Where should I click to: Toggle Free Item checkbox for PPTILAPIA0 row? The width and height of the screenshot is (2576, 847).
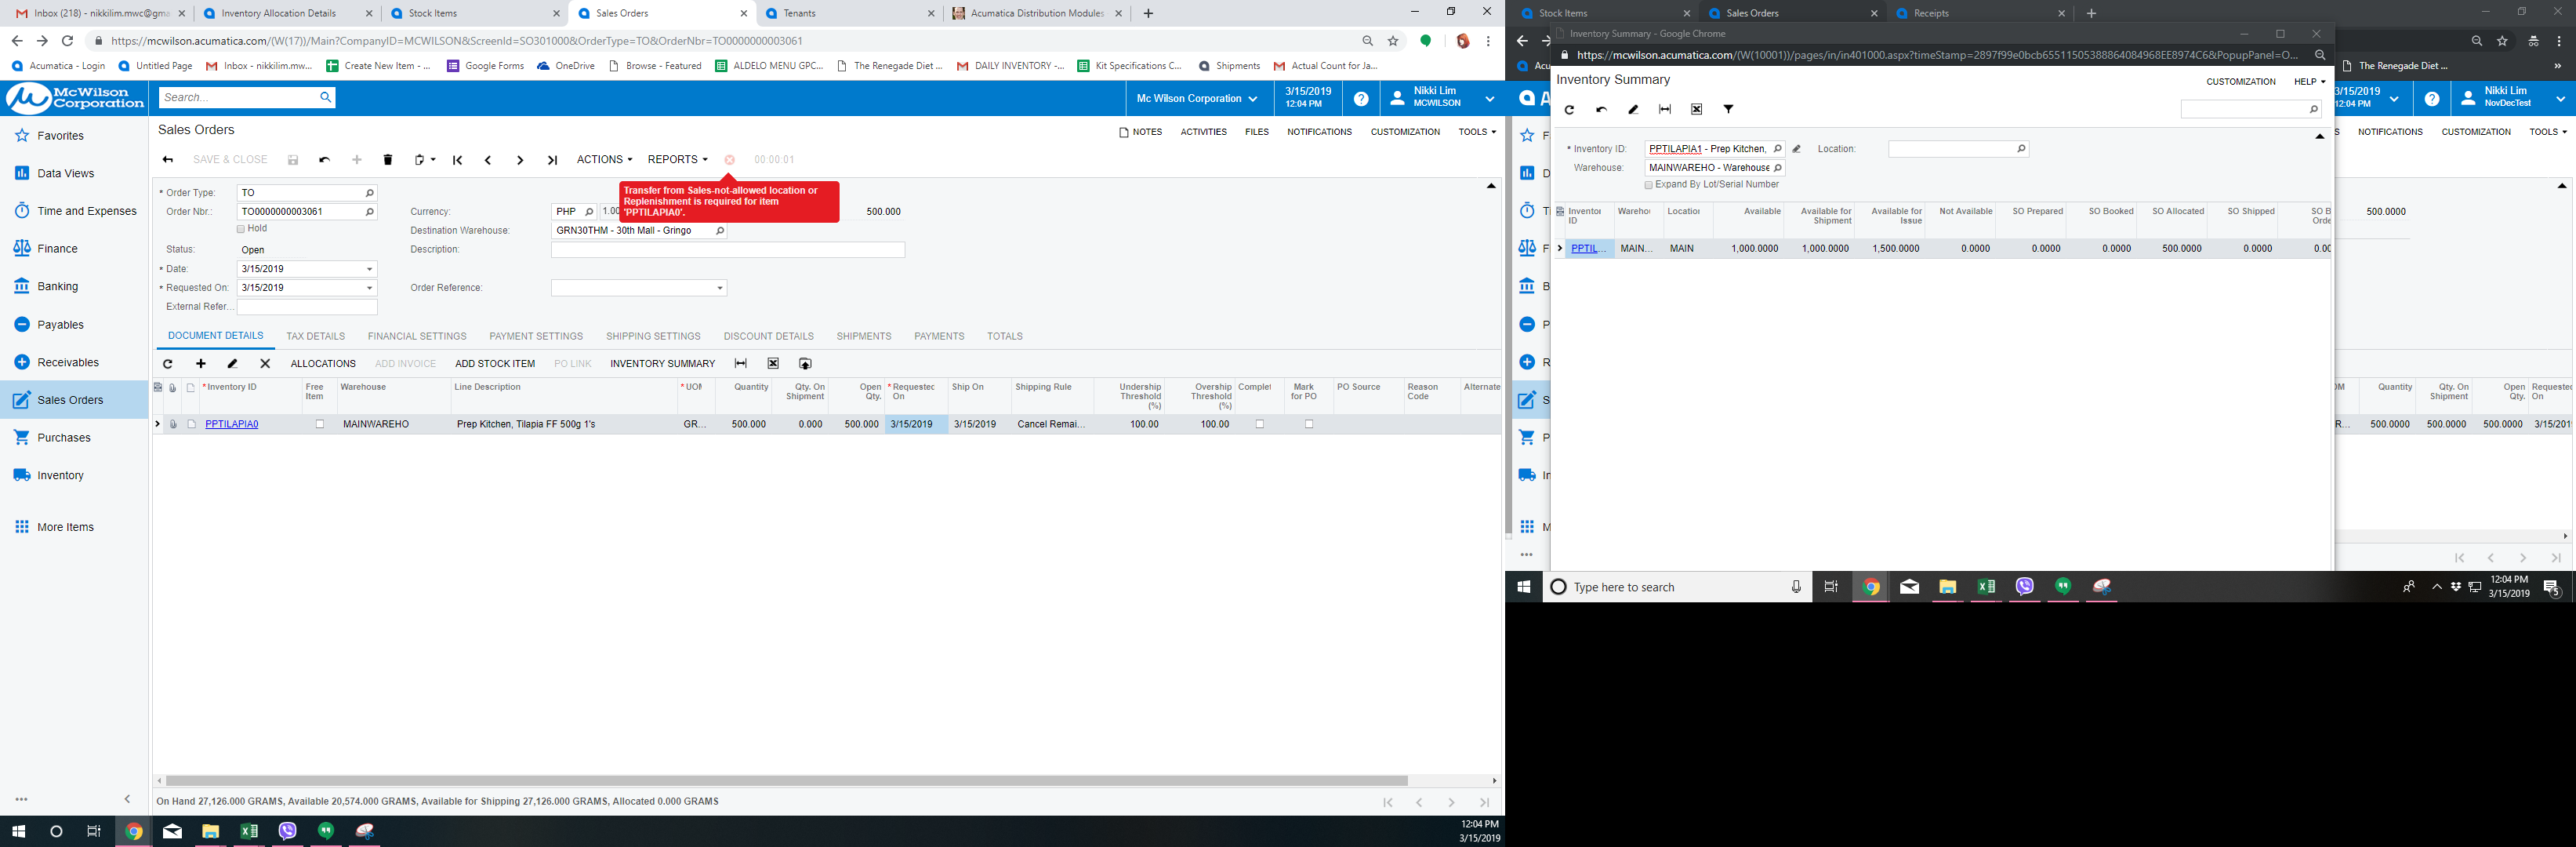[x=320, y=424]
